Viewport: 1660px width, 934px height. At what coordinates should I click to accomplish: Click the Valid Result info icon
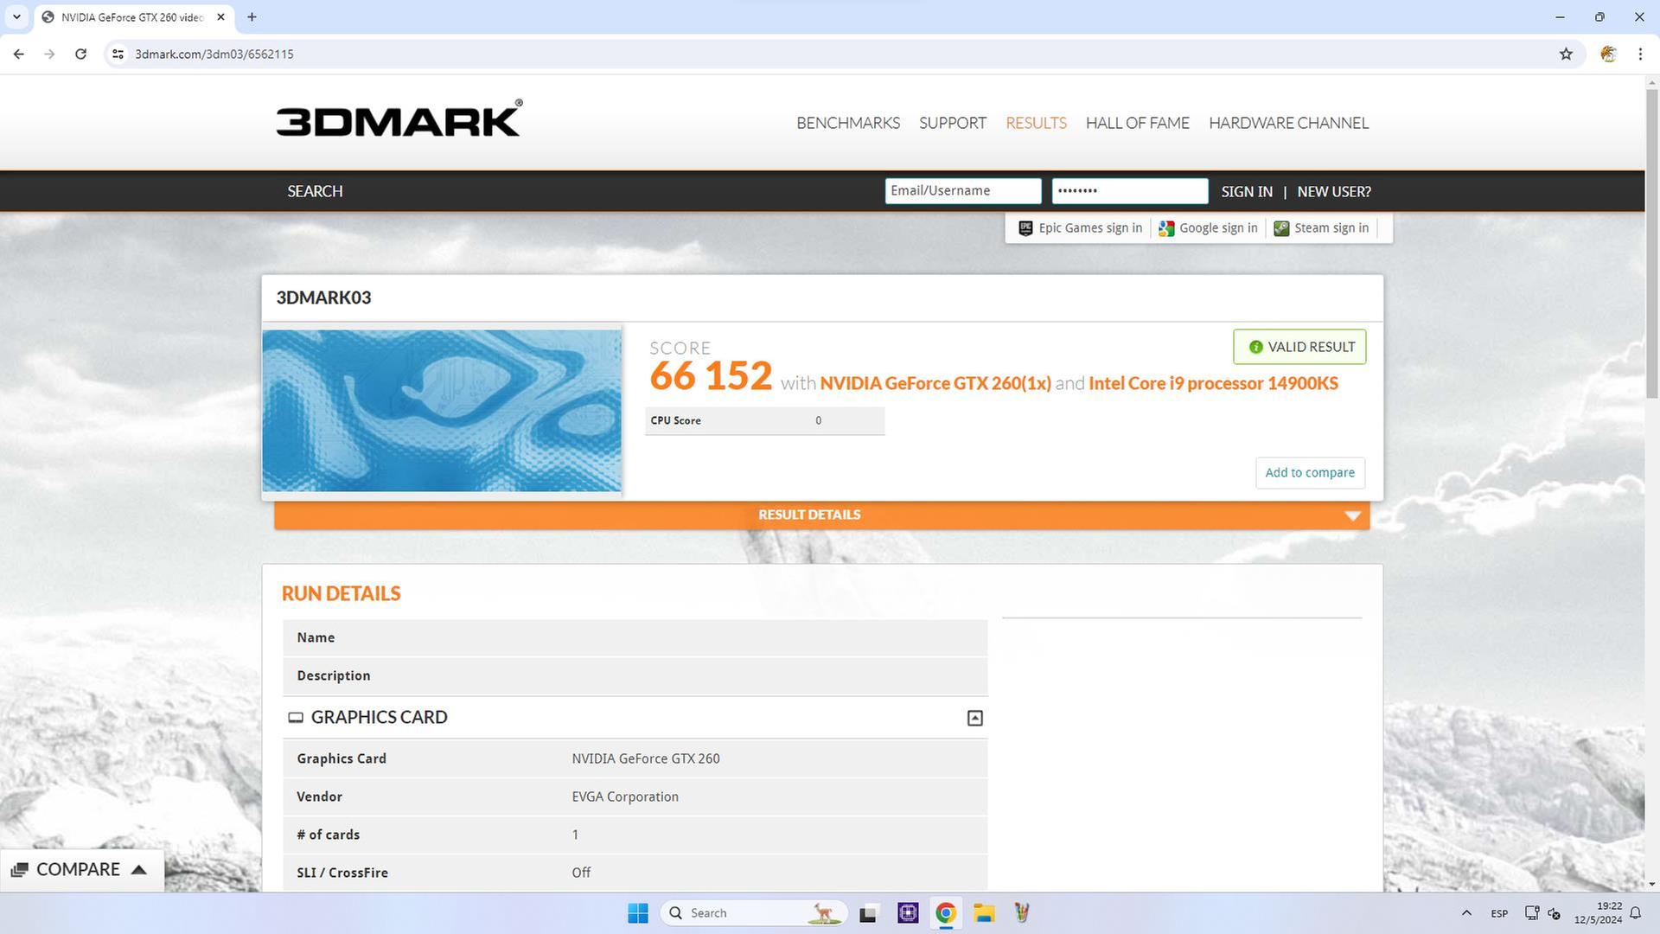tap(1255, 347)
